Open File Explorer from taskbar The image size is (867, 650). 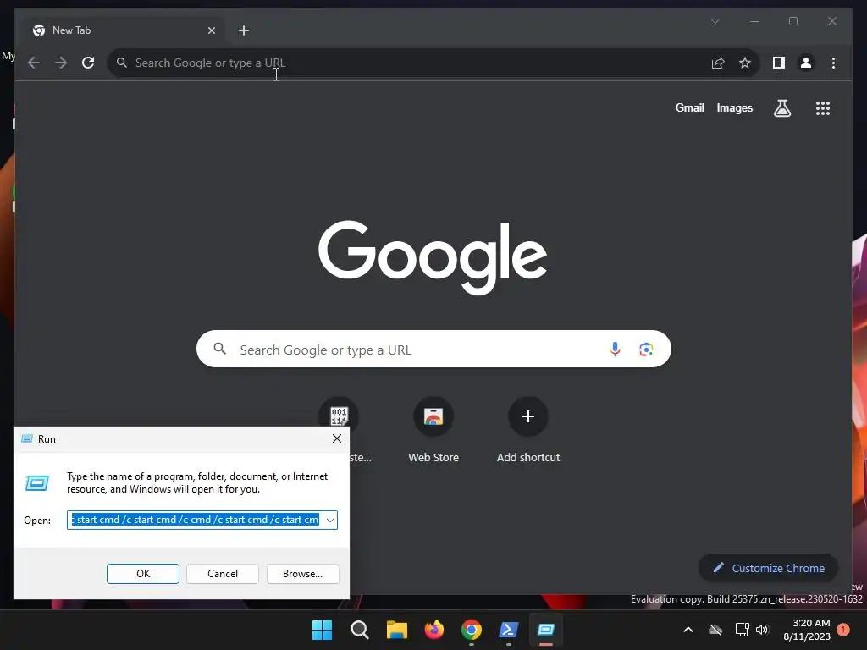point(396,630)
